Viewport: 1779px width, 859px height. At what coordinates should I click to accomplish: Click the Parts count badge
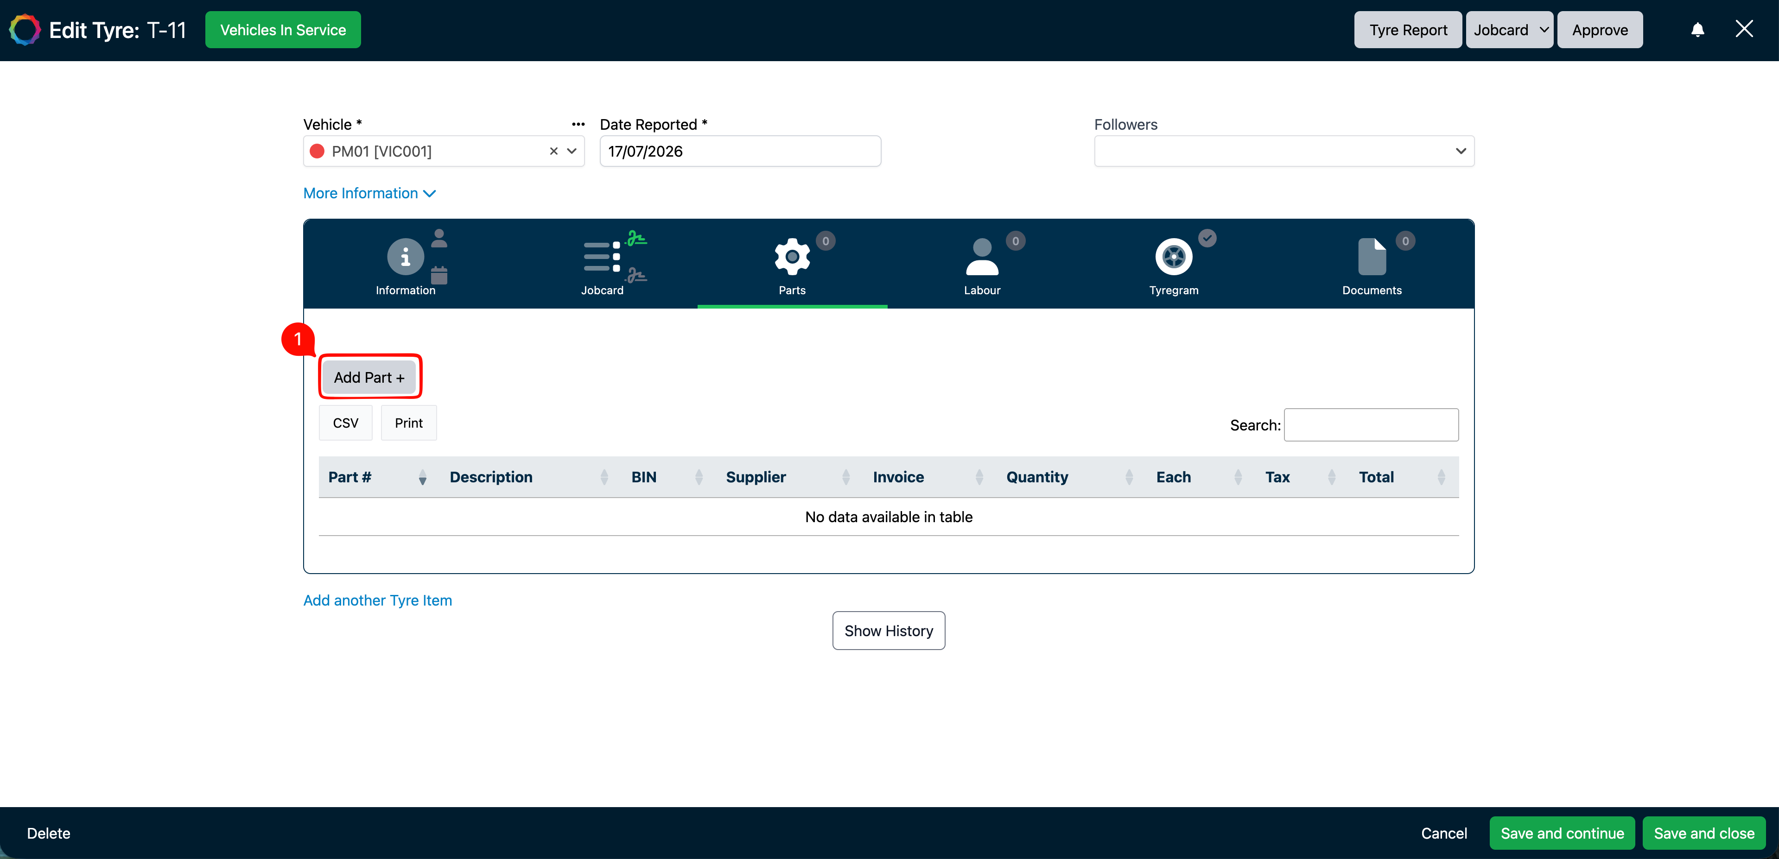825,241
